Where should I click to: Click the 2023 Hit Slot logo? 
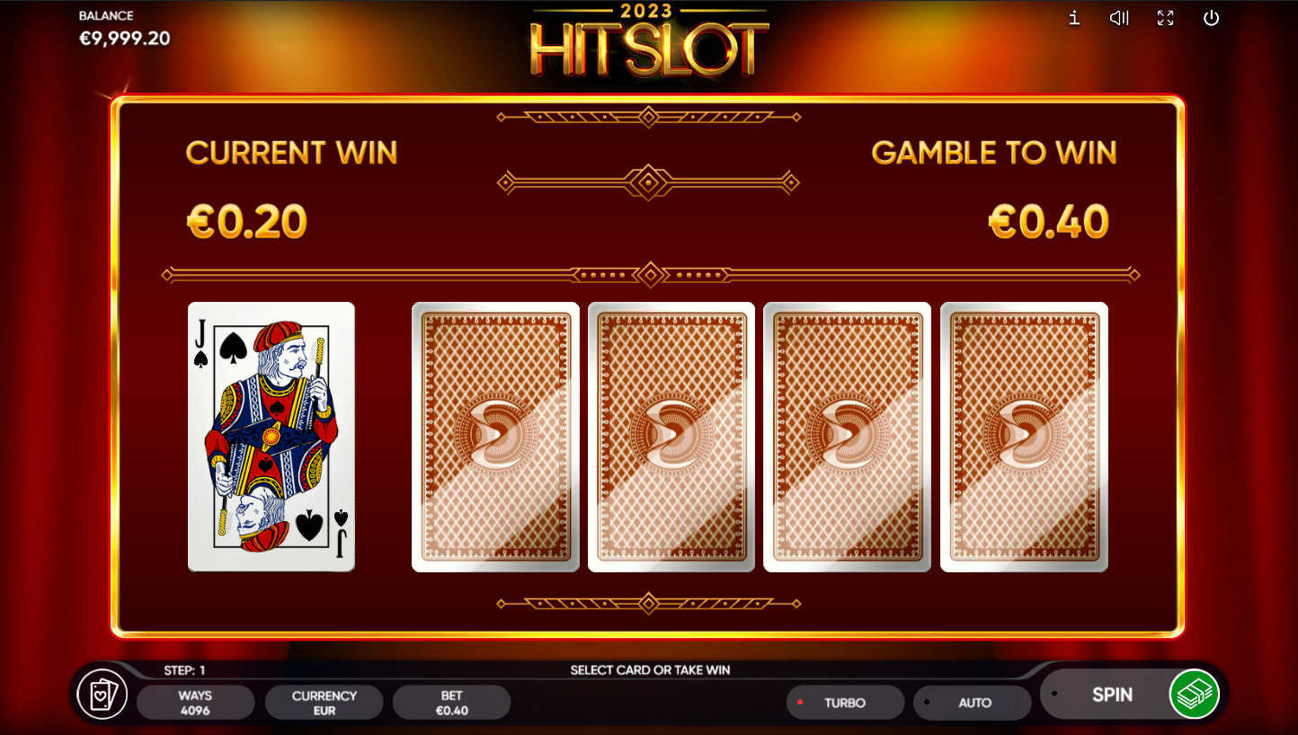(x=649, y=40)
